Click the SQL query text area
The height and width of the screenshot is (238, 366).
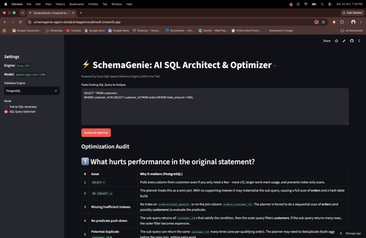click(x=215, y=106)
